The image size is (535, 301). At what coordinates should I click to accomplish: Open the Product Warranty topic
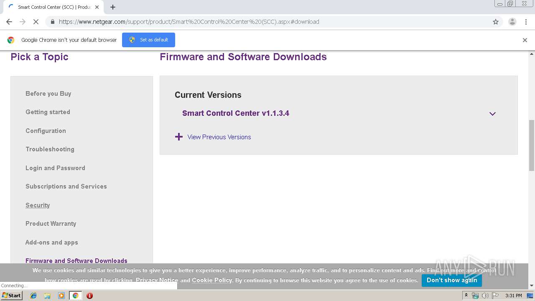click(x=51, y=224)
